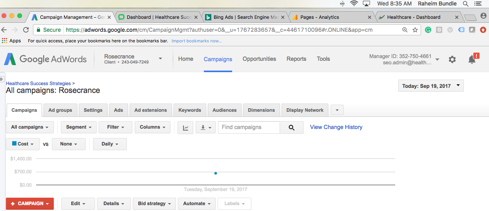Open the Columns dropdown
489x211 pixels.
152,127
